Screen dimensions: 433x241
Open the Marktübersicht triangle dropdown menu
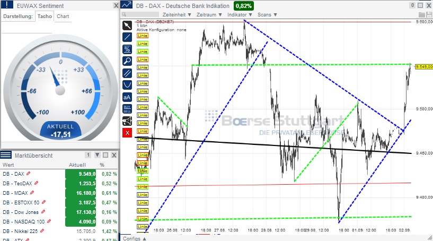click(x=97, y=155)
